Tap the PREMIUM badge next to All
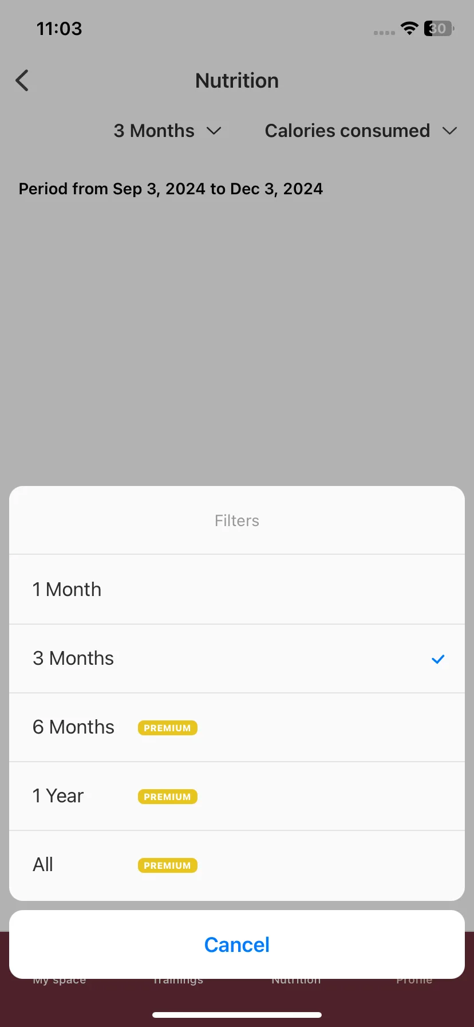Image resolution: width=474 pixels, height=1027 pixels. click(x=168, y=865)
